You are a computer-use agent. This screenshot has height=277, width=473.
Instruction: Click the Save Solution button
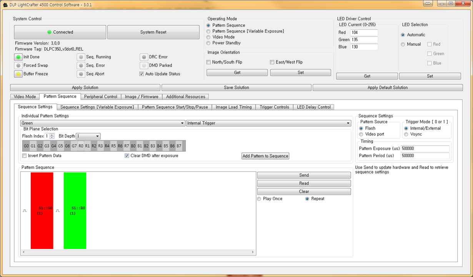237,88
